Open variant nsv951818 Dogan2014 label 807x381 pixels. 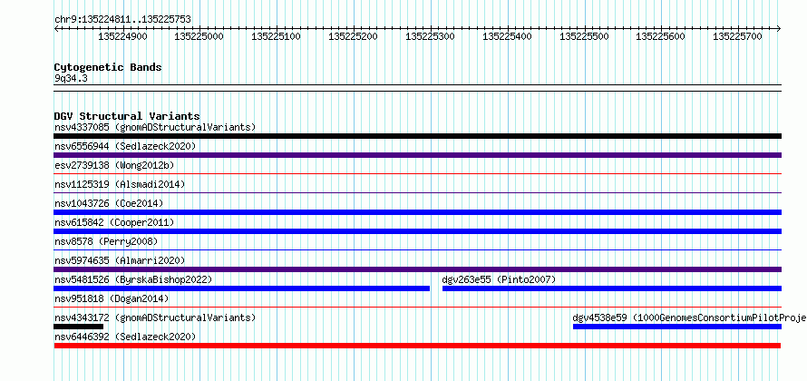point(112,298)
